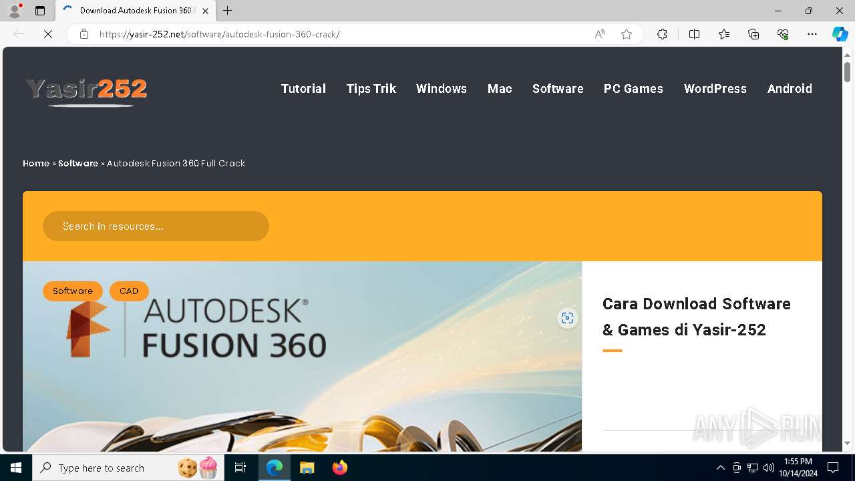The image size is (855, 481).
Task: Click the taskbar search box
Action: 129,468
